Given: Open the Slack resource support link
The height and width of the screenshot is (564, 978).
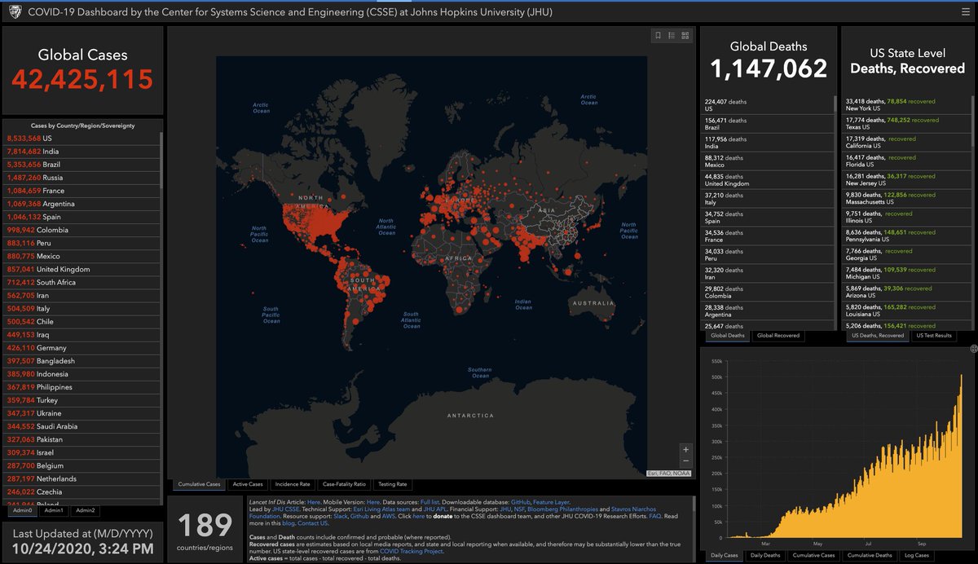Looking at the screenshot, I should [x=341, y=516].
